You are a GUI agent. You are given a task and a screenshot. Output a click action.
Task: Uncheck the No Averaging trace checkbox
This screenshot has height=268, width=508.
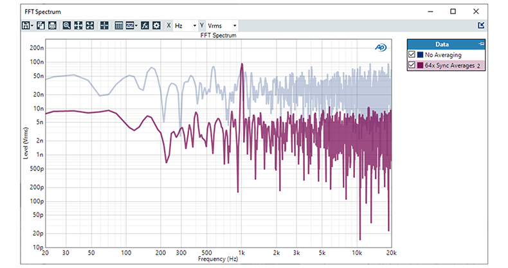pyautogui.click(x=412, y=55)
